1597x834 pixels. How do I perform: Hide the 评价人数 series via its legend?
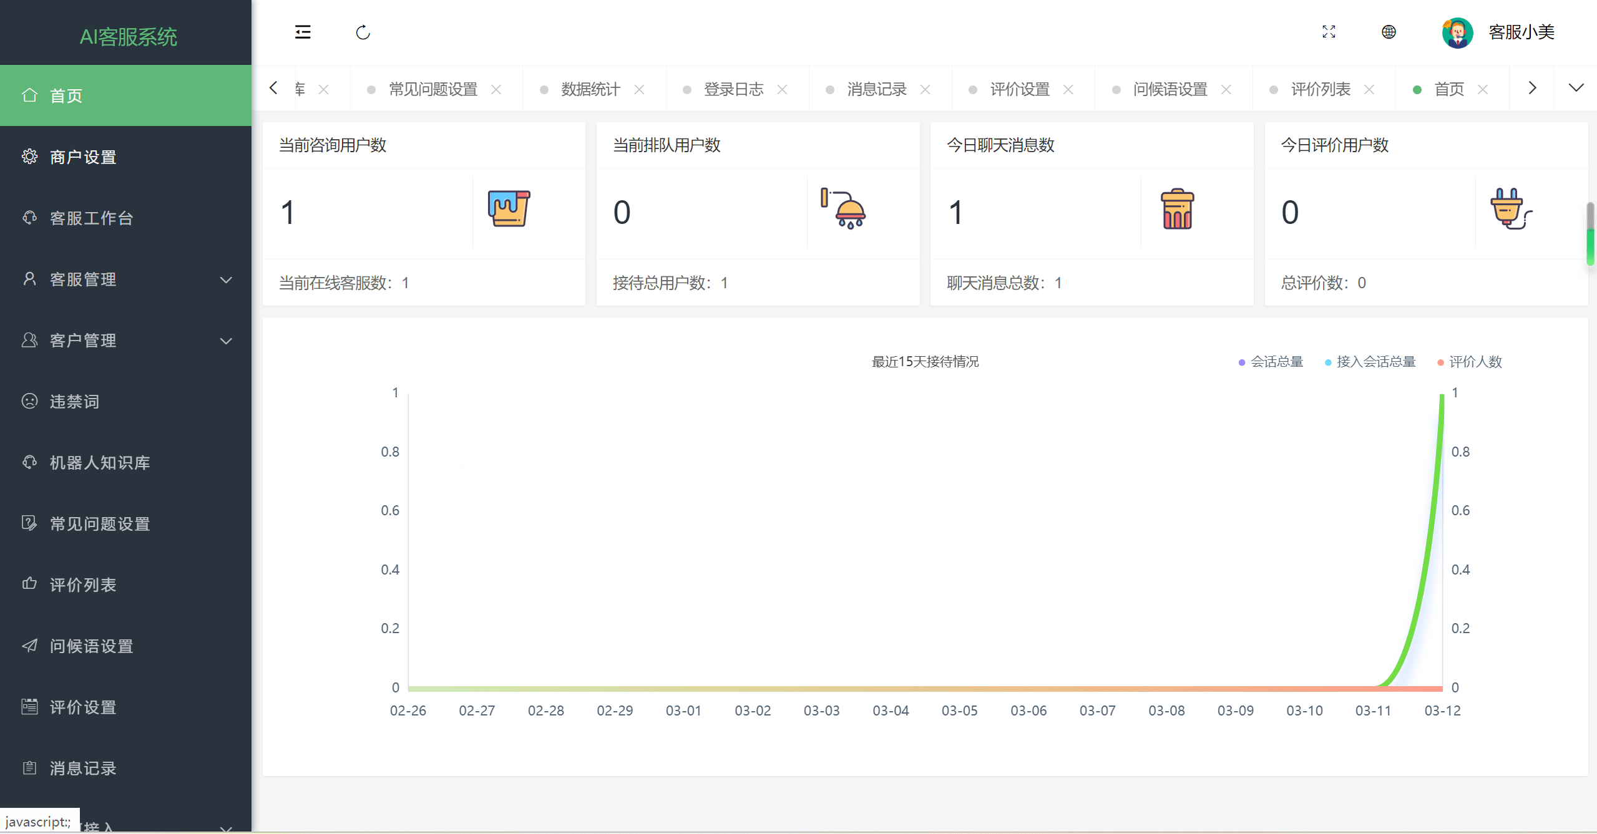(x=1470, y=362)
